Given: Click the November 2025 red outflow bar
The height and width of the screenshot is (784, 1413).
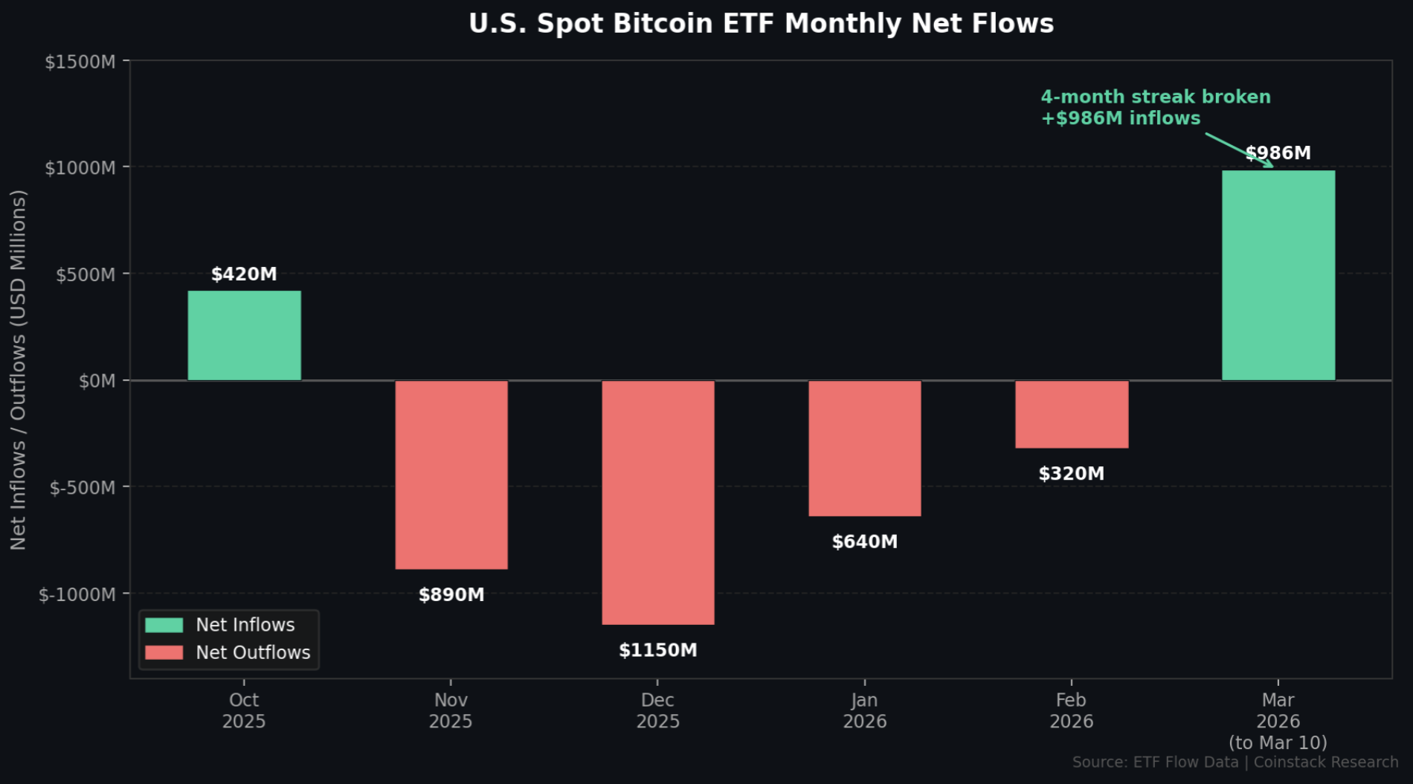Looking at the screenshot, I should (451, 475).
